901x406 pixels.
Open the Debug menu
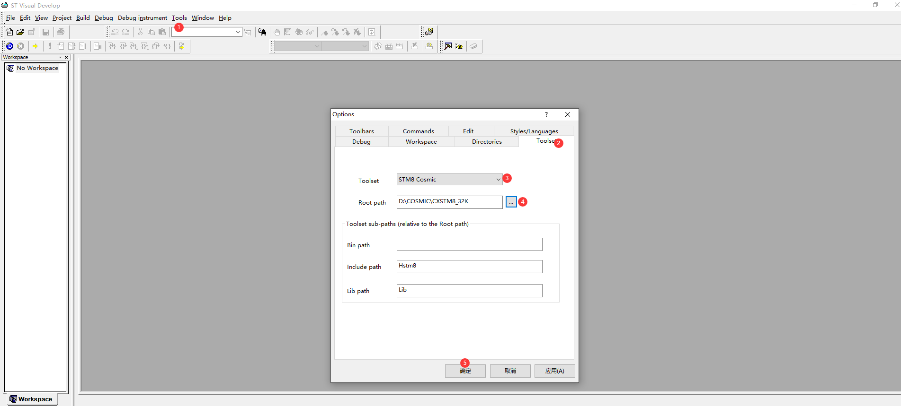(x=104, y=18)
